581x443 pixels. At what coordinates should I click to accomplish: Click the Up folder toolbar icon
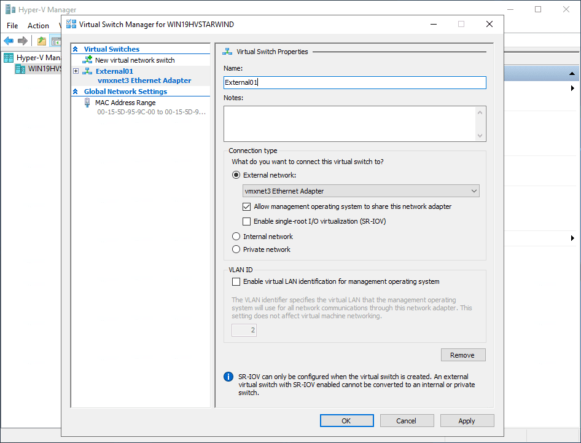(x=41, y=41)
